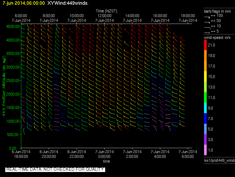The image size is (235, 177).
Task: Click the 4500.00 altitude axis label
Action: (x=13, y=27)
